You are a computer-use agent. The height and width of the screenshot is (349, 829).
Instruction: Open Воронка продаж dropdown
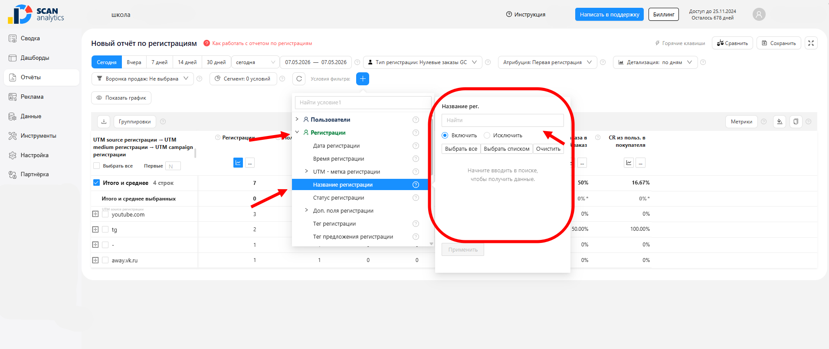click(x=142, y=79)
